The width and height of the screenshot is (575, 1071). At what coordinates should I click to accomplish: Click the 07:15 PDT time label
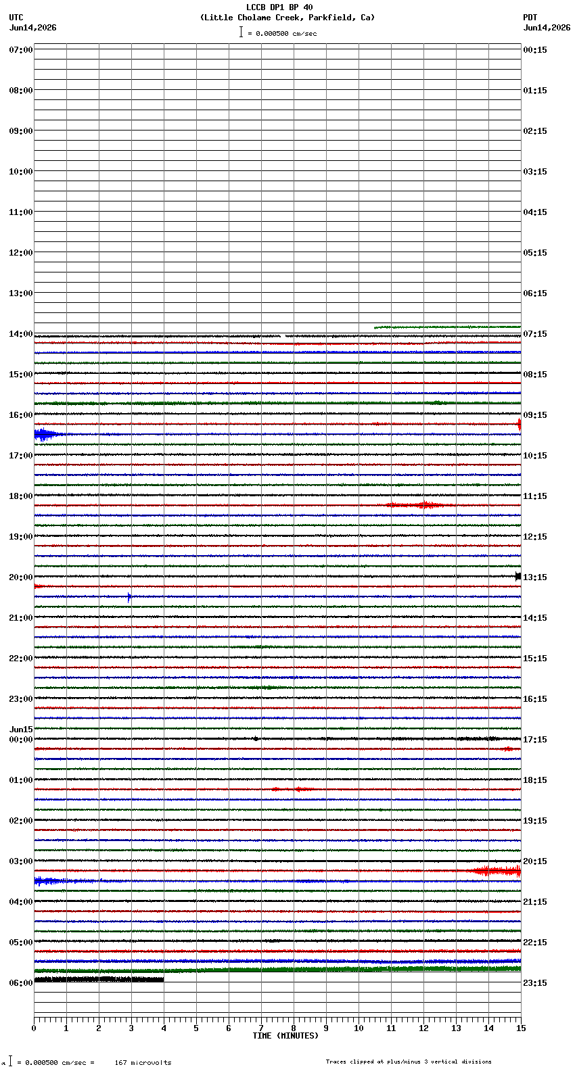(534, 334)
